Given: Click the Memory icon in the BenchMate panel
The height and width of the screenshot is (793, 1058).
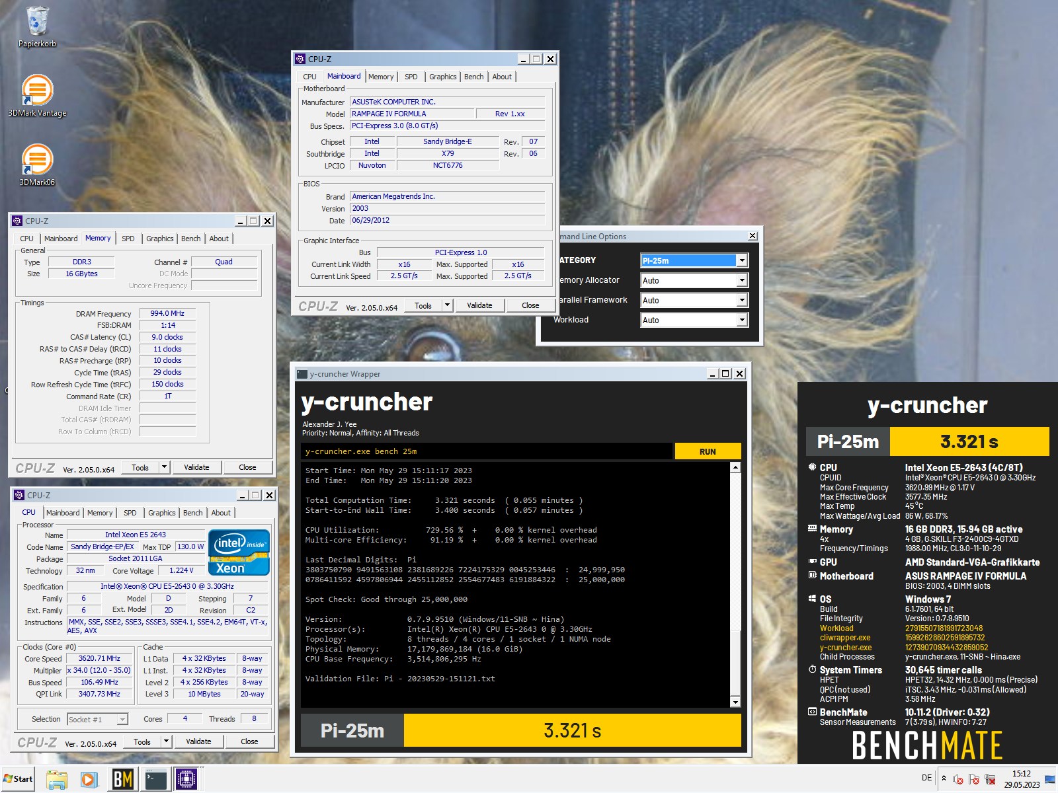Looking at the screenshot, I should tap(812, 529).
